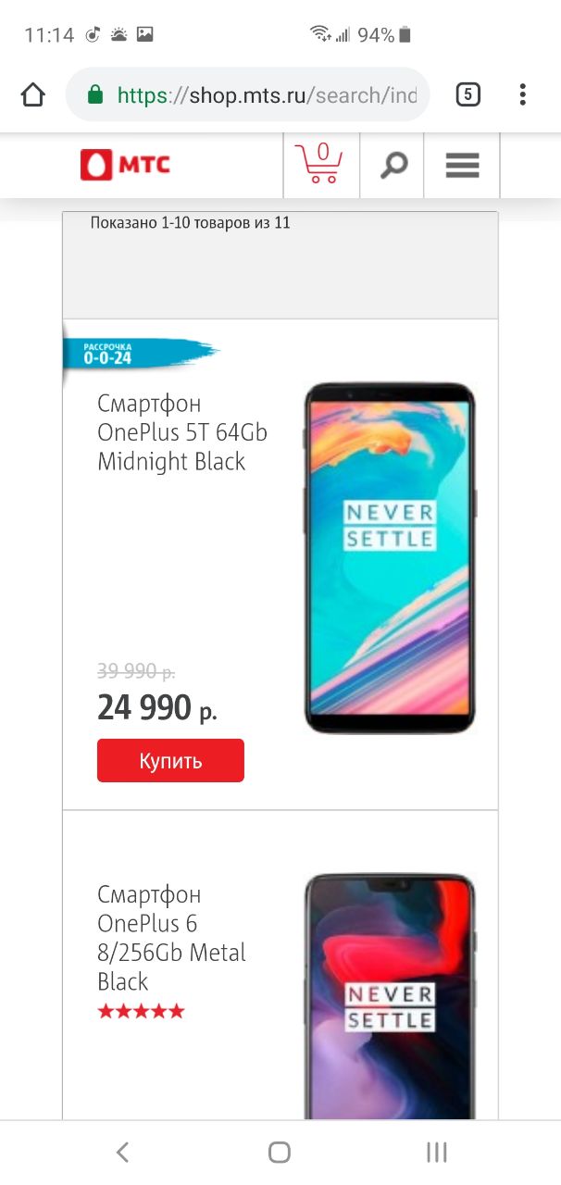Tap the Рассрочка 0-0-24 installment badge
The image size is (561, 1185).
139,354
